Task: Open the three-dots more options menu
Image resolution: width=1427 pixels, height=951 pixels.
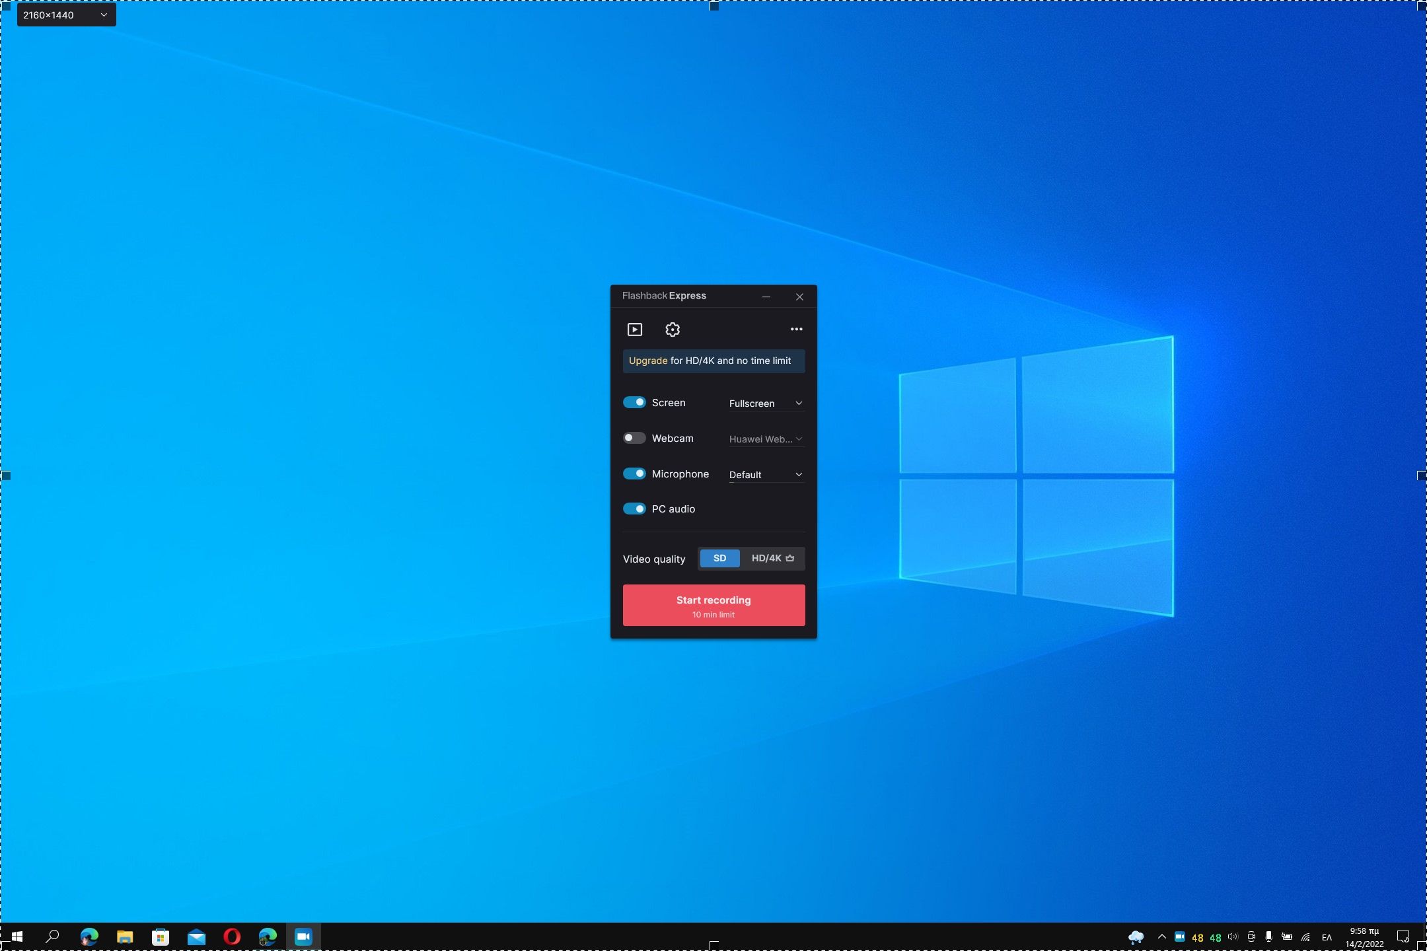Action: (796, 329)
